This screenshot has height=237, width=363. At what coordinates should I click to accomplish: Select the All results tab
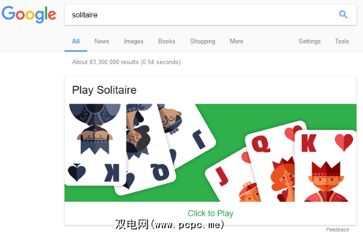76,41
